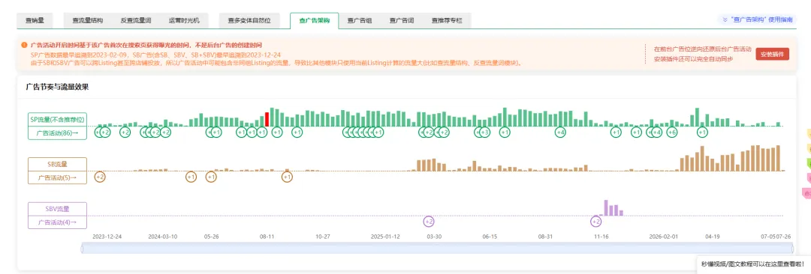The image size is (811, 274).
Task: Click the green +6 campaign marker
Action: point(672,133)
